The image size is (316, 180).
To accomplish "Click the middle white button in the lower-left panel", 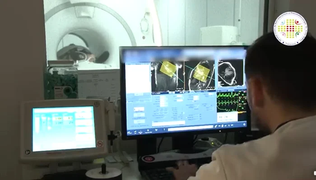I will tap(139, 115).
